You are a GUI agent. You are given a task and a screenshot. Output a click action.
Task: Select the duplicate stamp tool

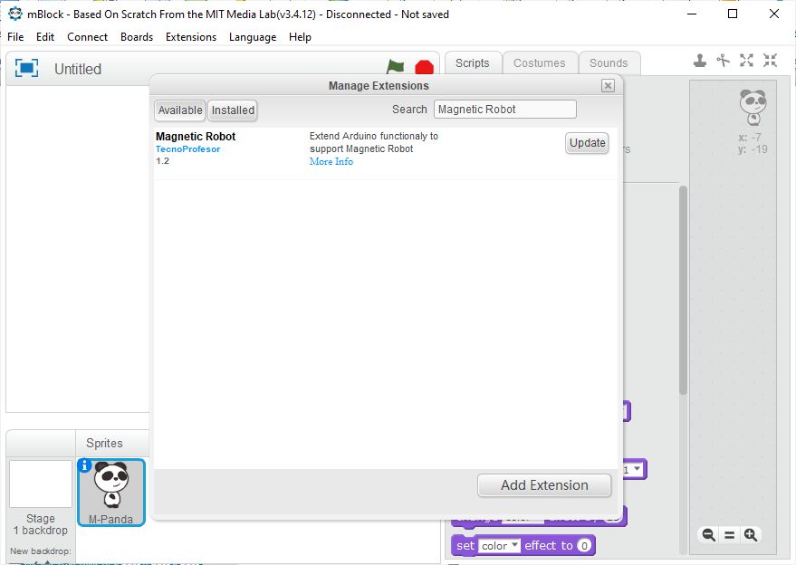(699, 61)
